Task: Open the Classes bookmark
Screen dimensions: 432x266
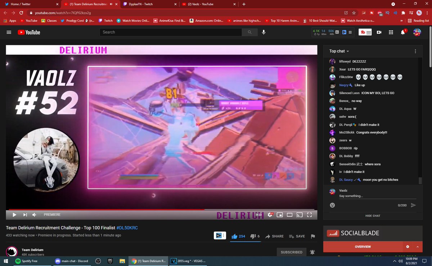Action: (49, 21)
